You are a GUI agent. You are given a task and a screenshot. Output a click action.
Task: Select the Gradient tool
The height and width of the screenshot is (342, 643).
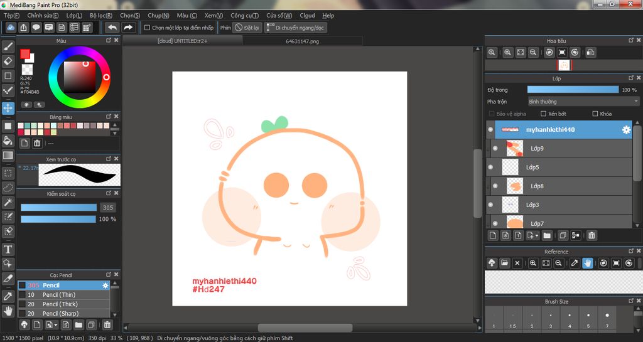(x=8, y=155)
